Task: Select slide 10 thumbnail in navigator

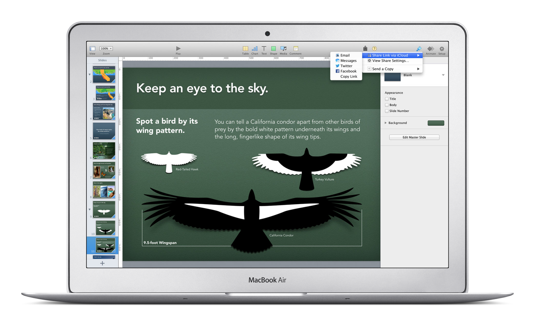Action: tap(106, 227)
